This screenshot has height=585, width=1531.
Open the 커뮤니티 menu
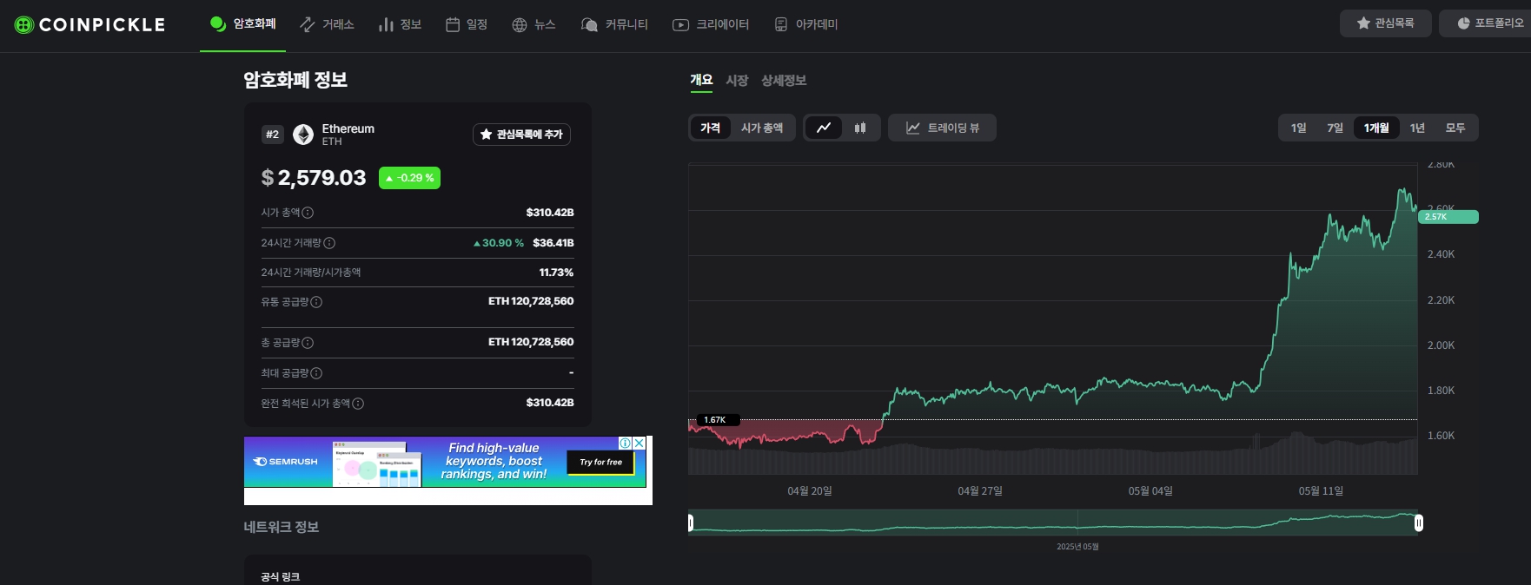coord(614,24)
